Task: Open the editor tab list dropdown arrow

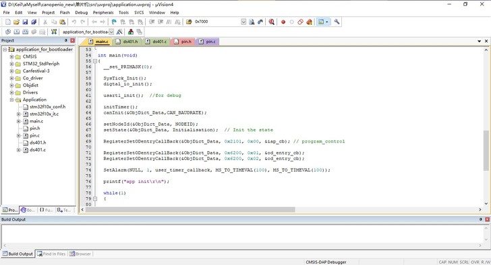Action: [x=479, y=41]
